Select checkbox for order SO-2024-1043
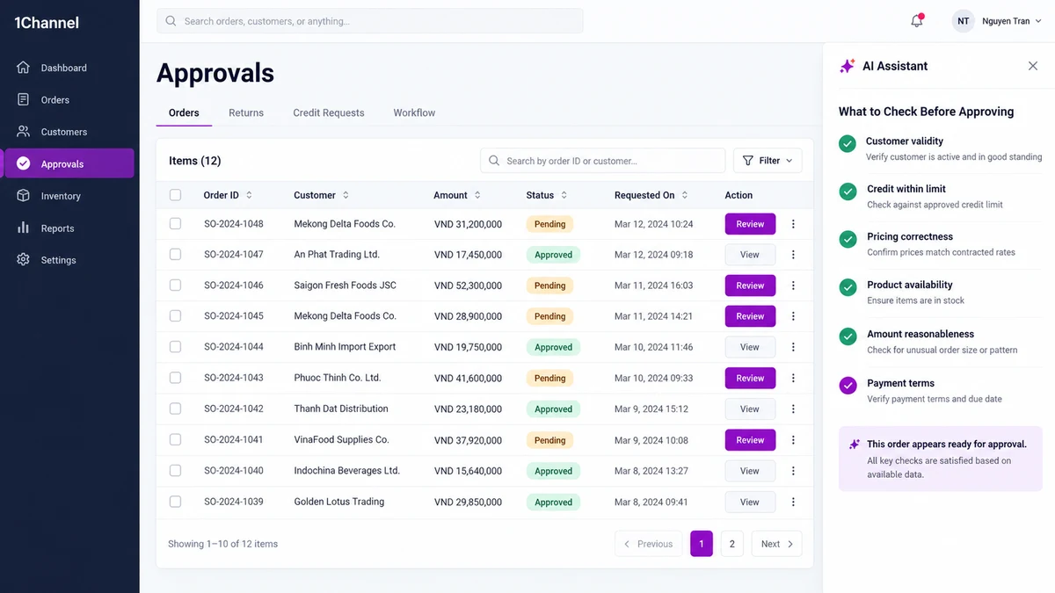This screenshot has height=593, width=1055. pyautogui.click(x=175, y=378)
